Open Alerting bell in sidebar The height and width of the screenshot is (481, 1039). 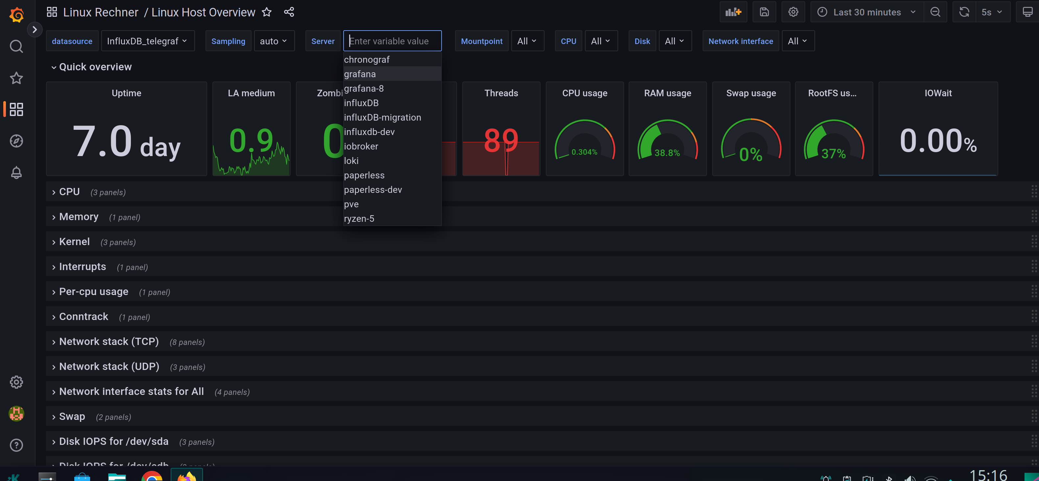click(x=16, y=172)
